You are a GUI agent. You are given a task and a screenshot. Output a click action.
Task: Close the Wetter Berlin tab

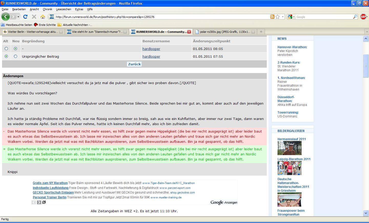[61, 32]
